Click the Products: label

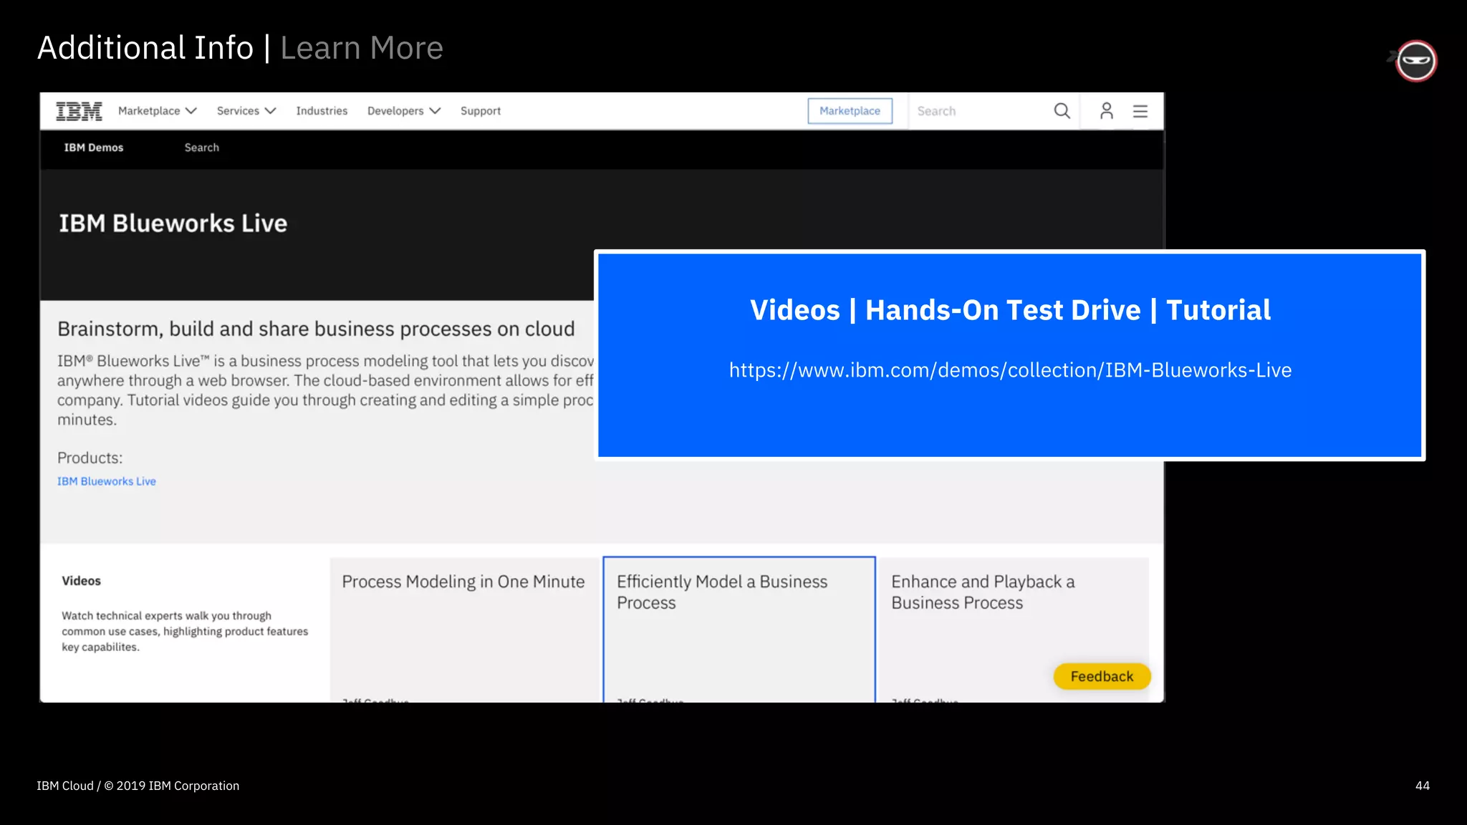point(90,458)
